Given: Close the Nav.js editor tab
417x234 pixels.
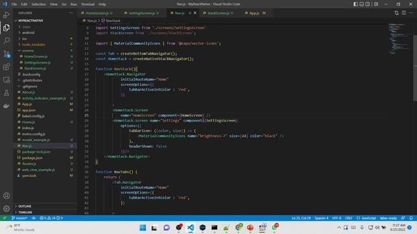Looking at the screenshot, I should 195,13.
